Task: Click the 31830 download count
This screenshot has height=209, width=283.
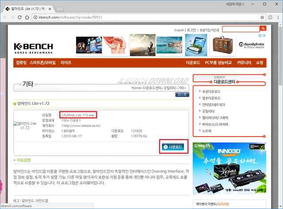Action: (x=138, y=131)
